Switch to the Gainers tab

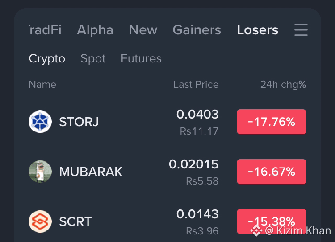coord(197,30)
